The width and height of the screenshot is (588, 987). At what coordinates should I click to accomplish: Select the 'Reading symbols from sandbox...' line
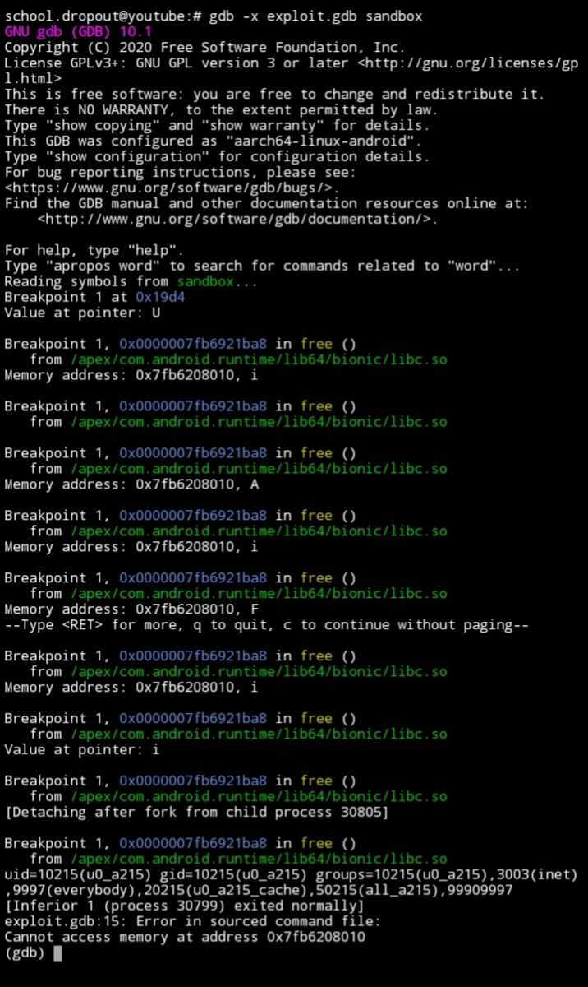pyautogui.click(x=131, y=282)
